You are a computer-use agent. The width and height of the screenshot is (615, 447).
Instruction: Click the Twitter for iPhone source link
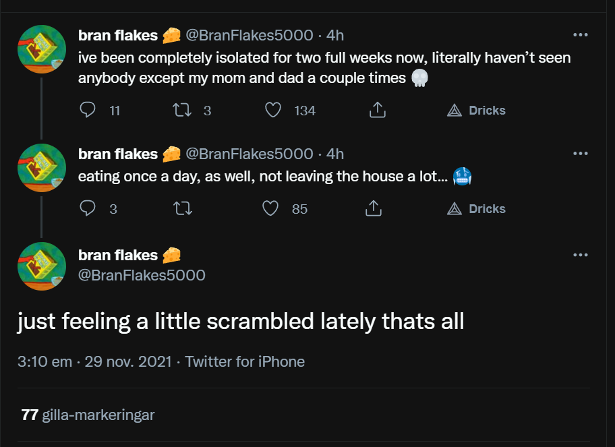click(245, 361)
